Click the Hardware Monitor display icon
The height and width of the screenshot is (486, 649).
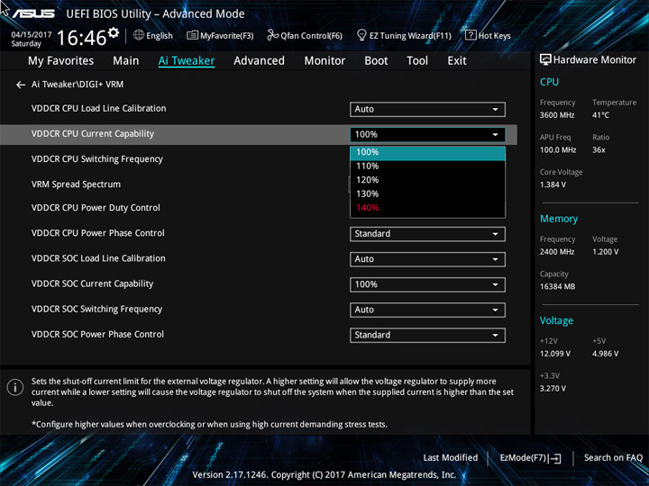pyautogui.click(x=545, y=60)
